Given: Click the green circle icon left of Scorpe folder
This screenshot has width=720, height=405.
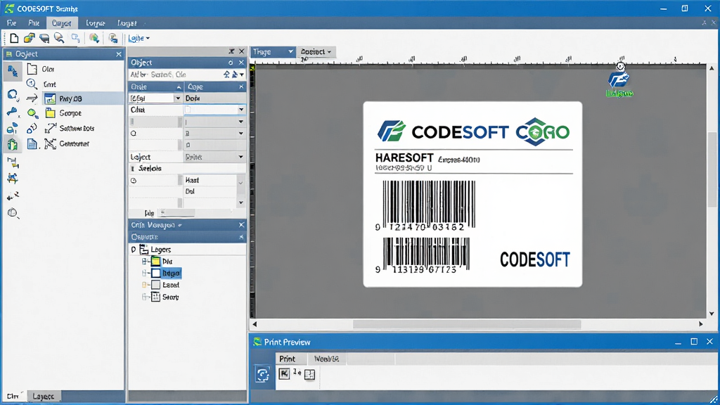Looking at the screenshot, I should 32,113.
